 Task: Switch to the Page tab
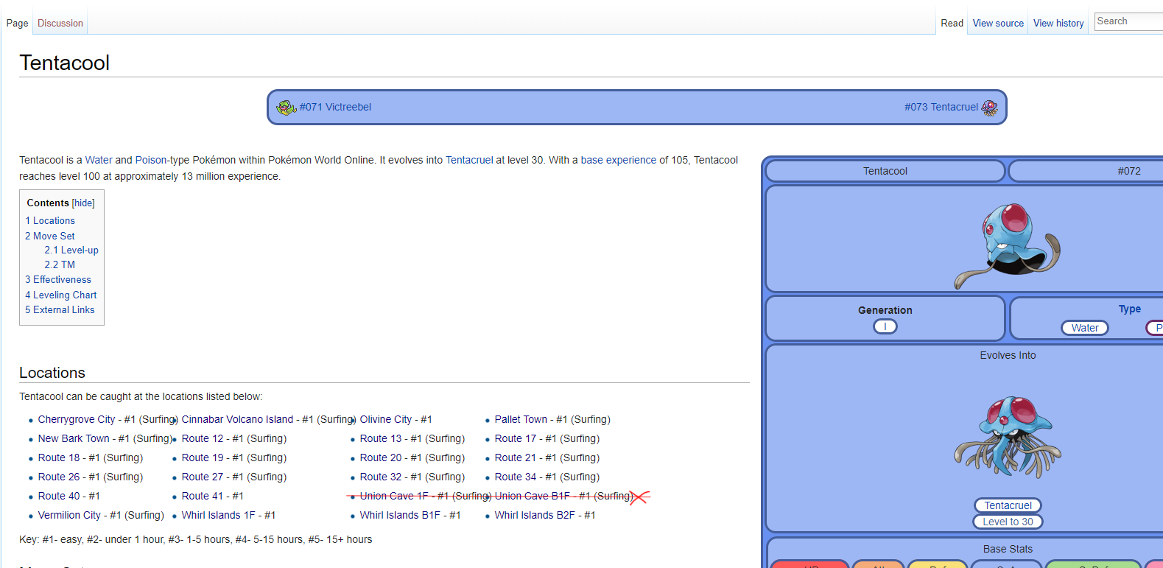18,23
